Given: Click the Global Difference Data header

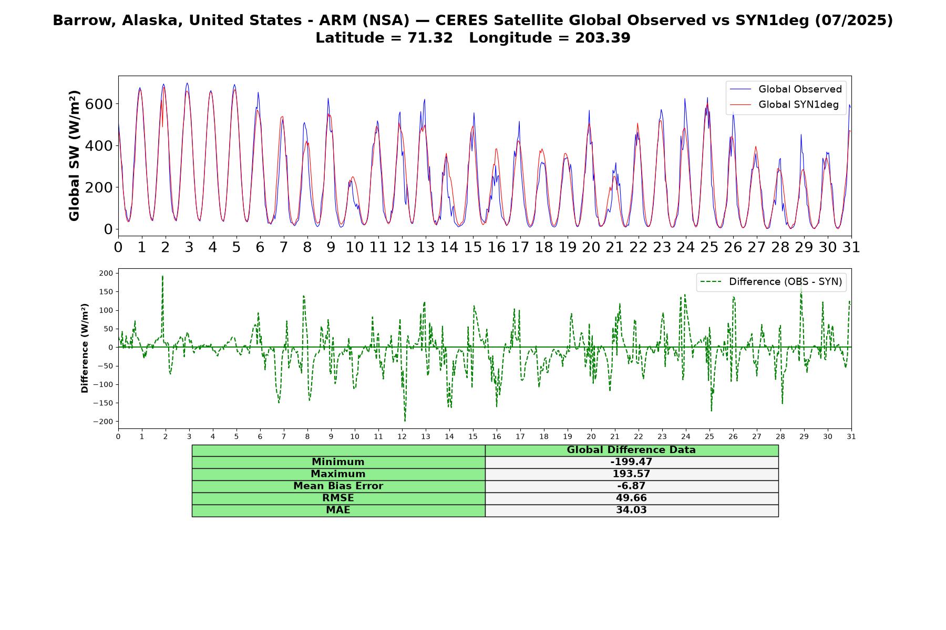Looking at the screenshot, I should 631,450.
